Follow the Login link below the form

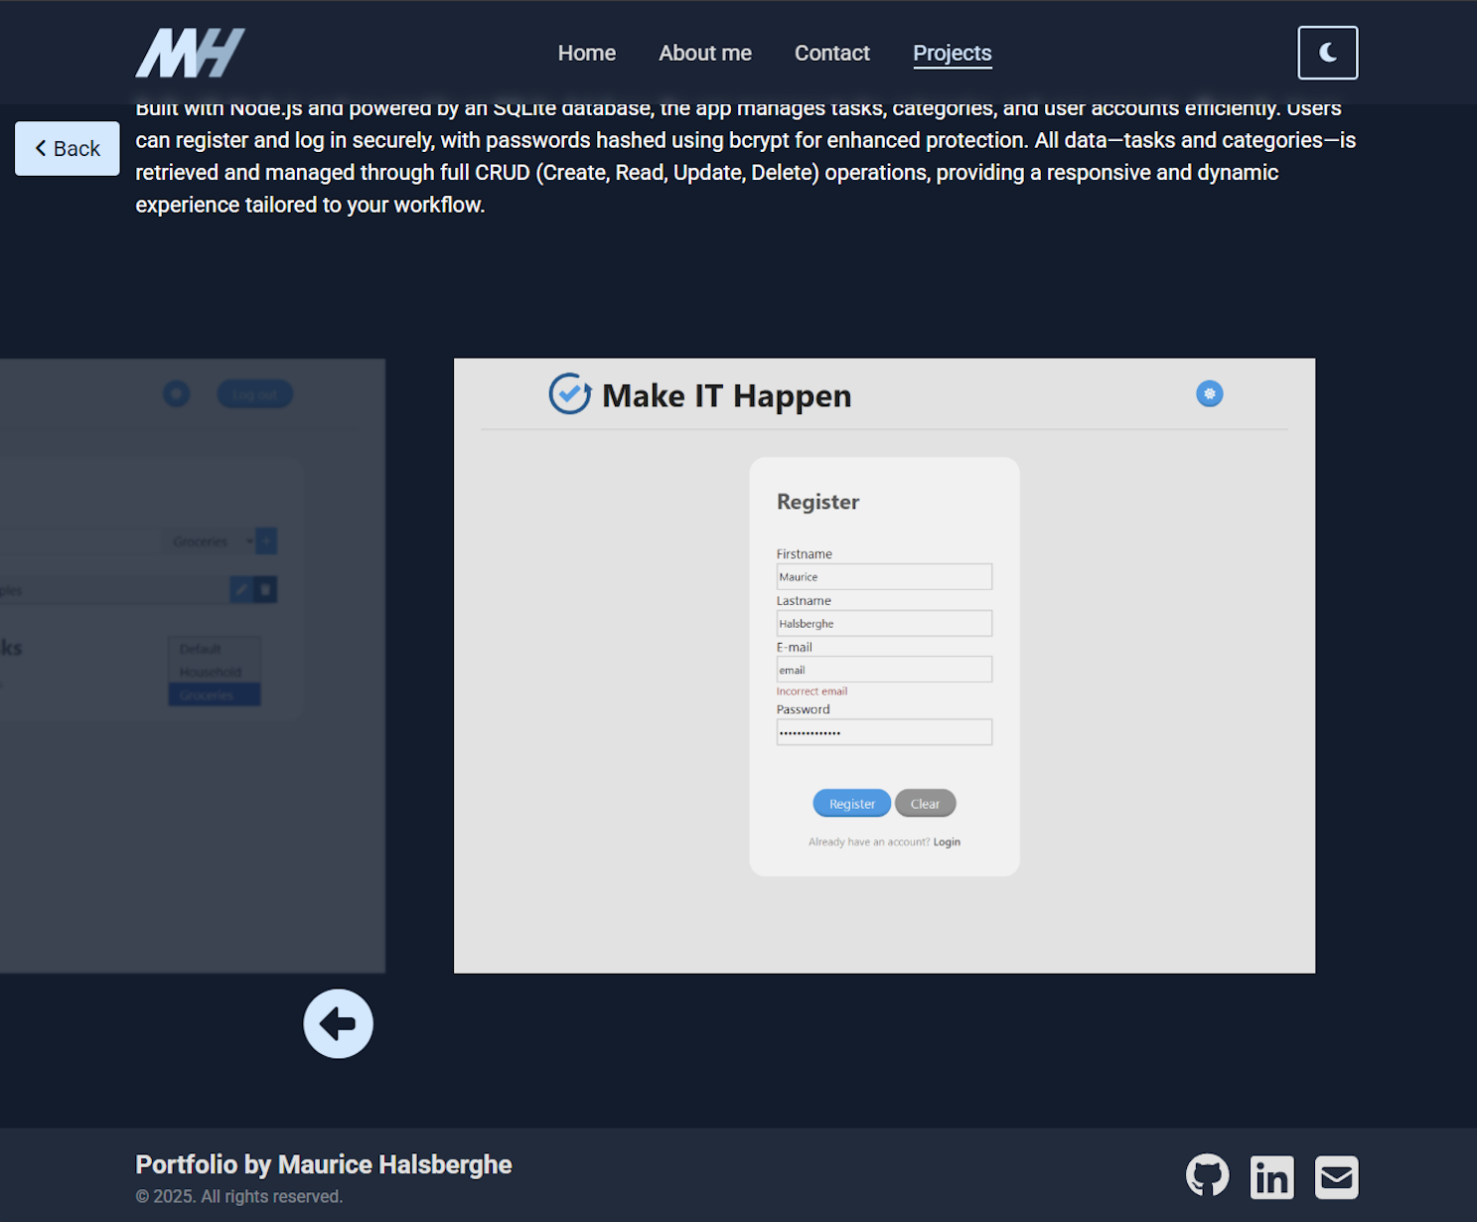(x=947, y=842)
